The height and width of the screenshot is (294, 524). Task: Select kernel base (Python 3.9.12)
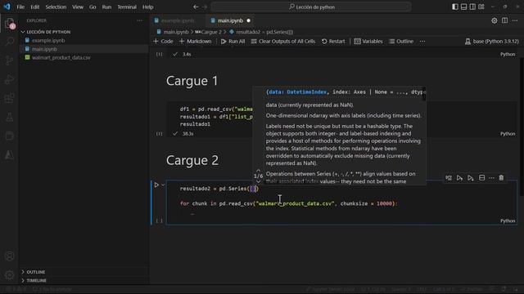pos(491,42)
